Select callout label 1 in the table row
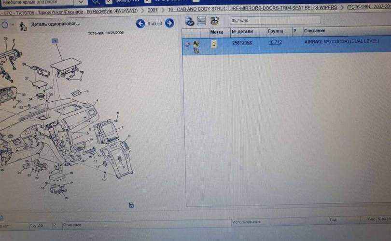 tap(214, 43)
